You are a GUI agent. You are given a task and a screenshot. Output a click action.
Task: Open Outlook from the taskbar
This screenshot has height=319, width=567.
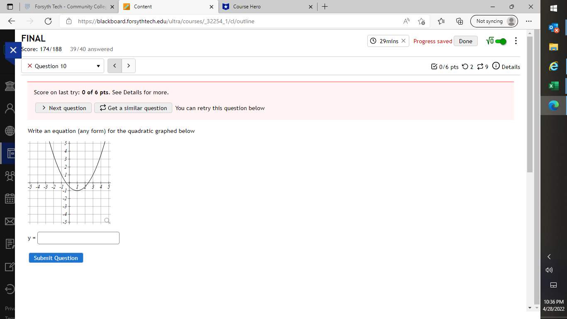pos(554,28)
